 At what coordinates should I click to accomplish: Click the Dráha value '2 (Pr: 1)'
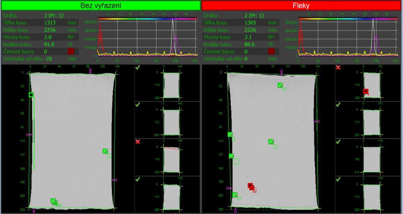point(254,16)
